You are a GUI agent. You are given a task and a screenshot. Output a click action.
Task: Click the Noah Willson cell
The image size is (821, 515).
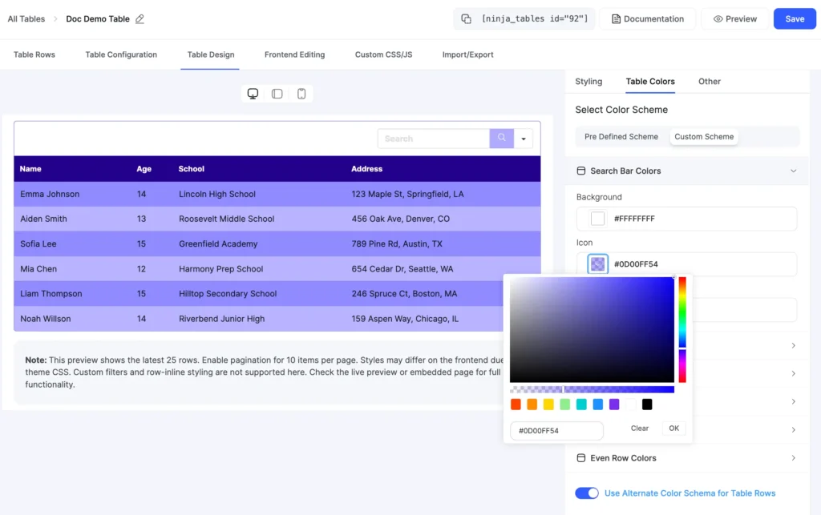(x=45, y=319)
